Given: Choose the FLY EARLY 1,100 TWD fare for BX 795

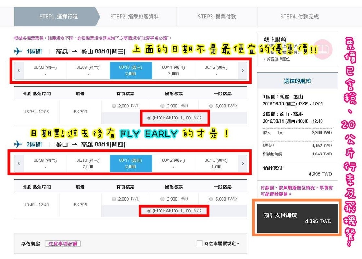Looking at the screenshot, I should [149, 211].
